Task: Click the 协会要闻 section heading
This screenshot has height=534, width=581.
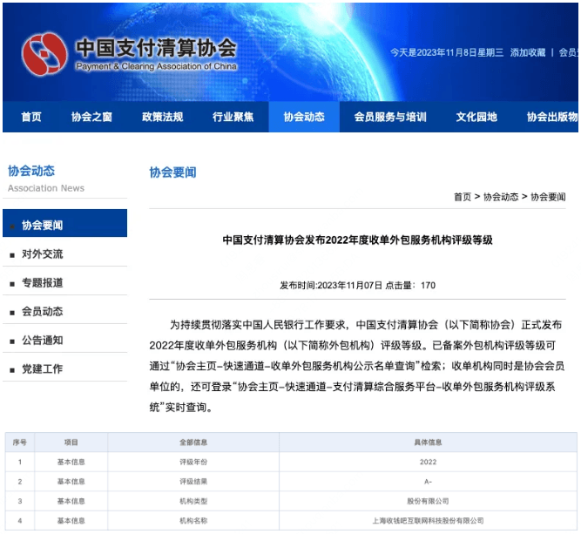Action: click(172, 172)
